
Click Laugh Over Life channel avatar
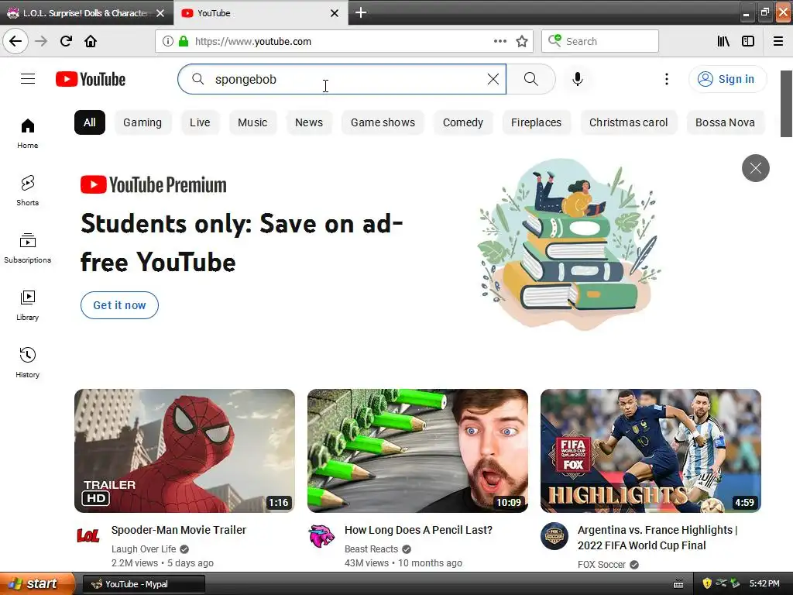point(88,536)
